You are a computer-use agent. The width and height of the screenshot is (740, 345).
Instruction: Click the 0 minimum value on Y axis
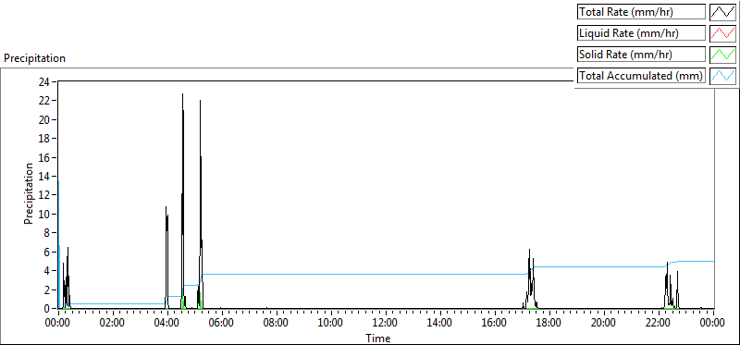tap(48, 309)
